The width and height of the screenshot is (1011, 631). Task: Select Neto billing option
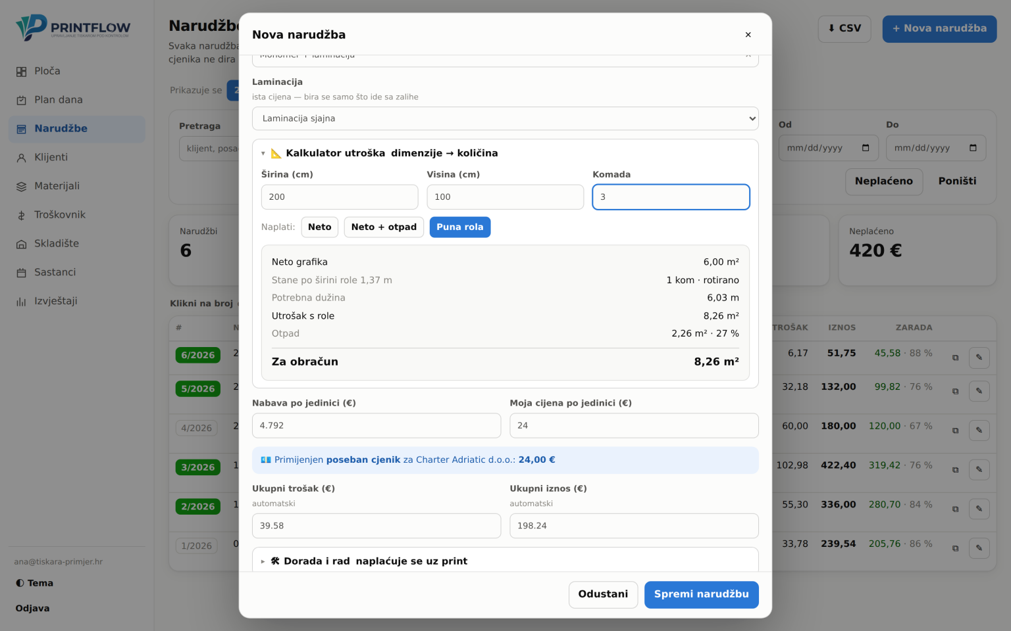(320, 227)
